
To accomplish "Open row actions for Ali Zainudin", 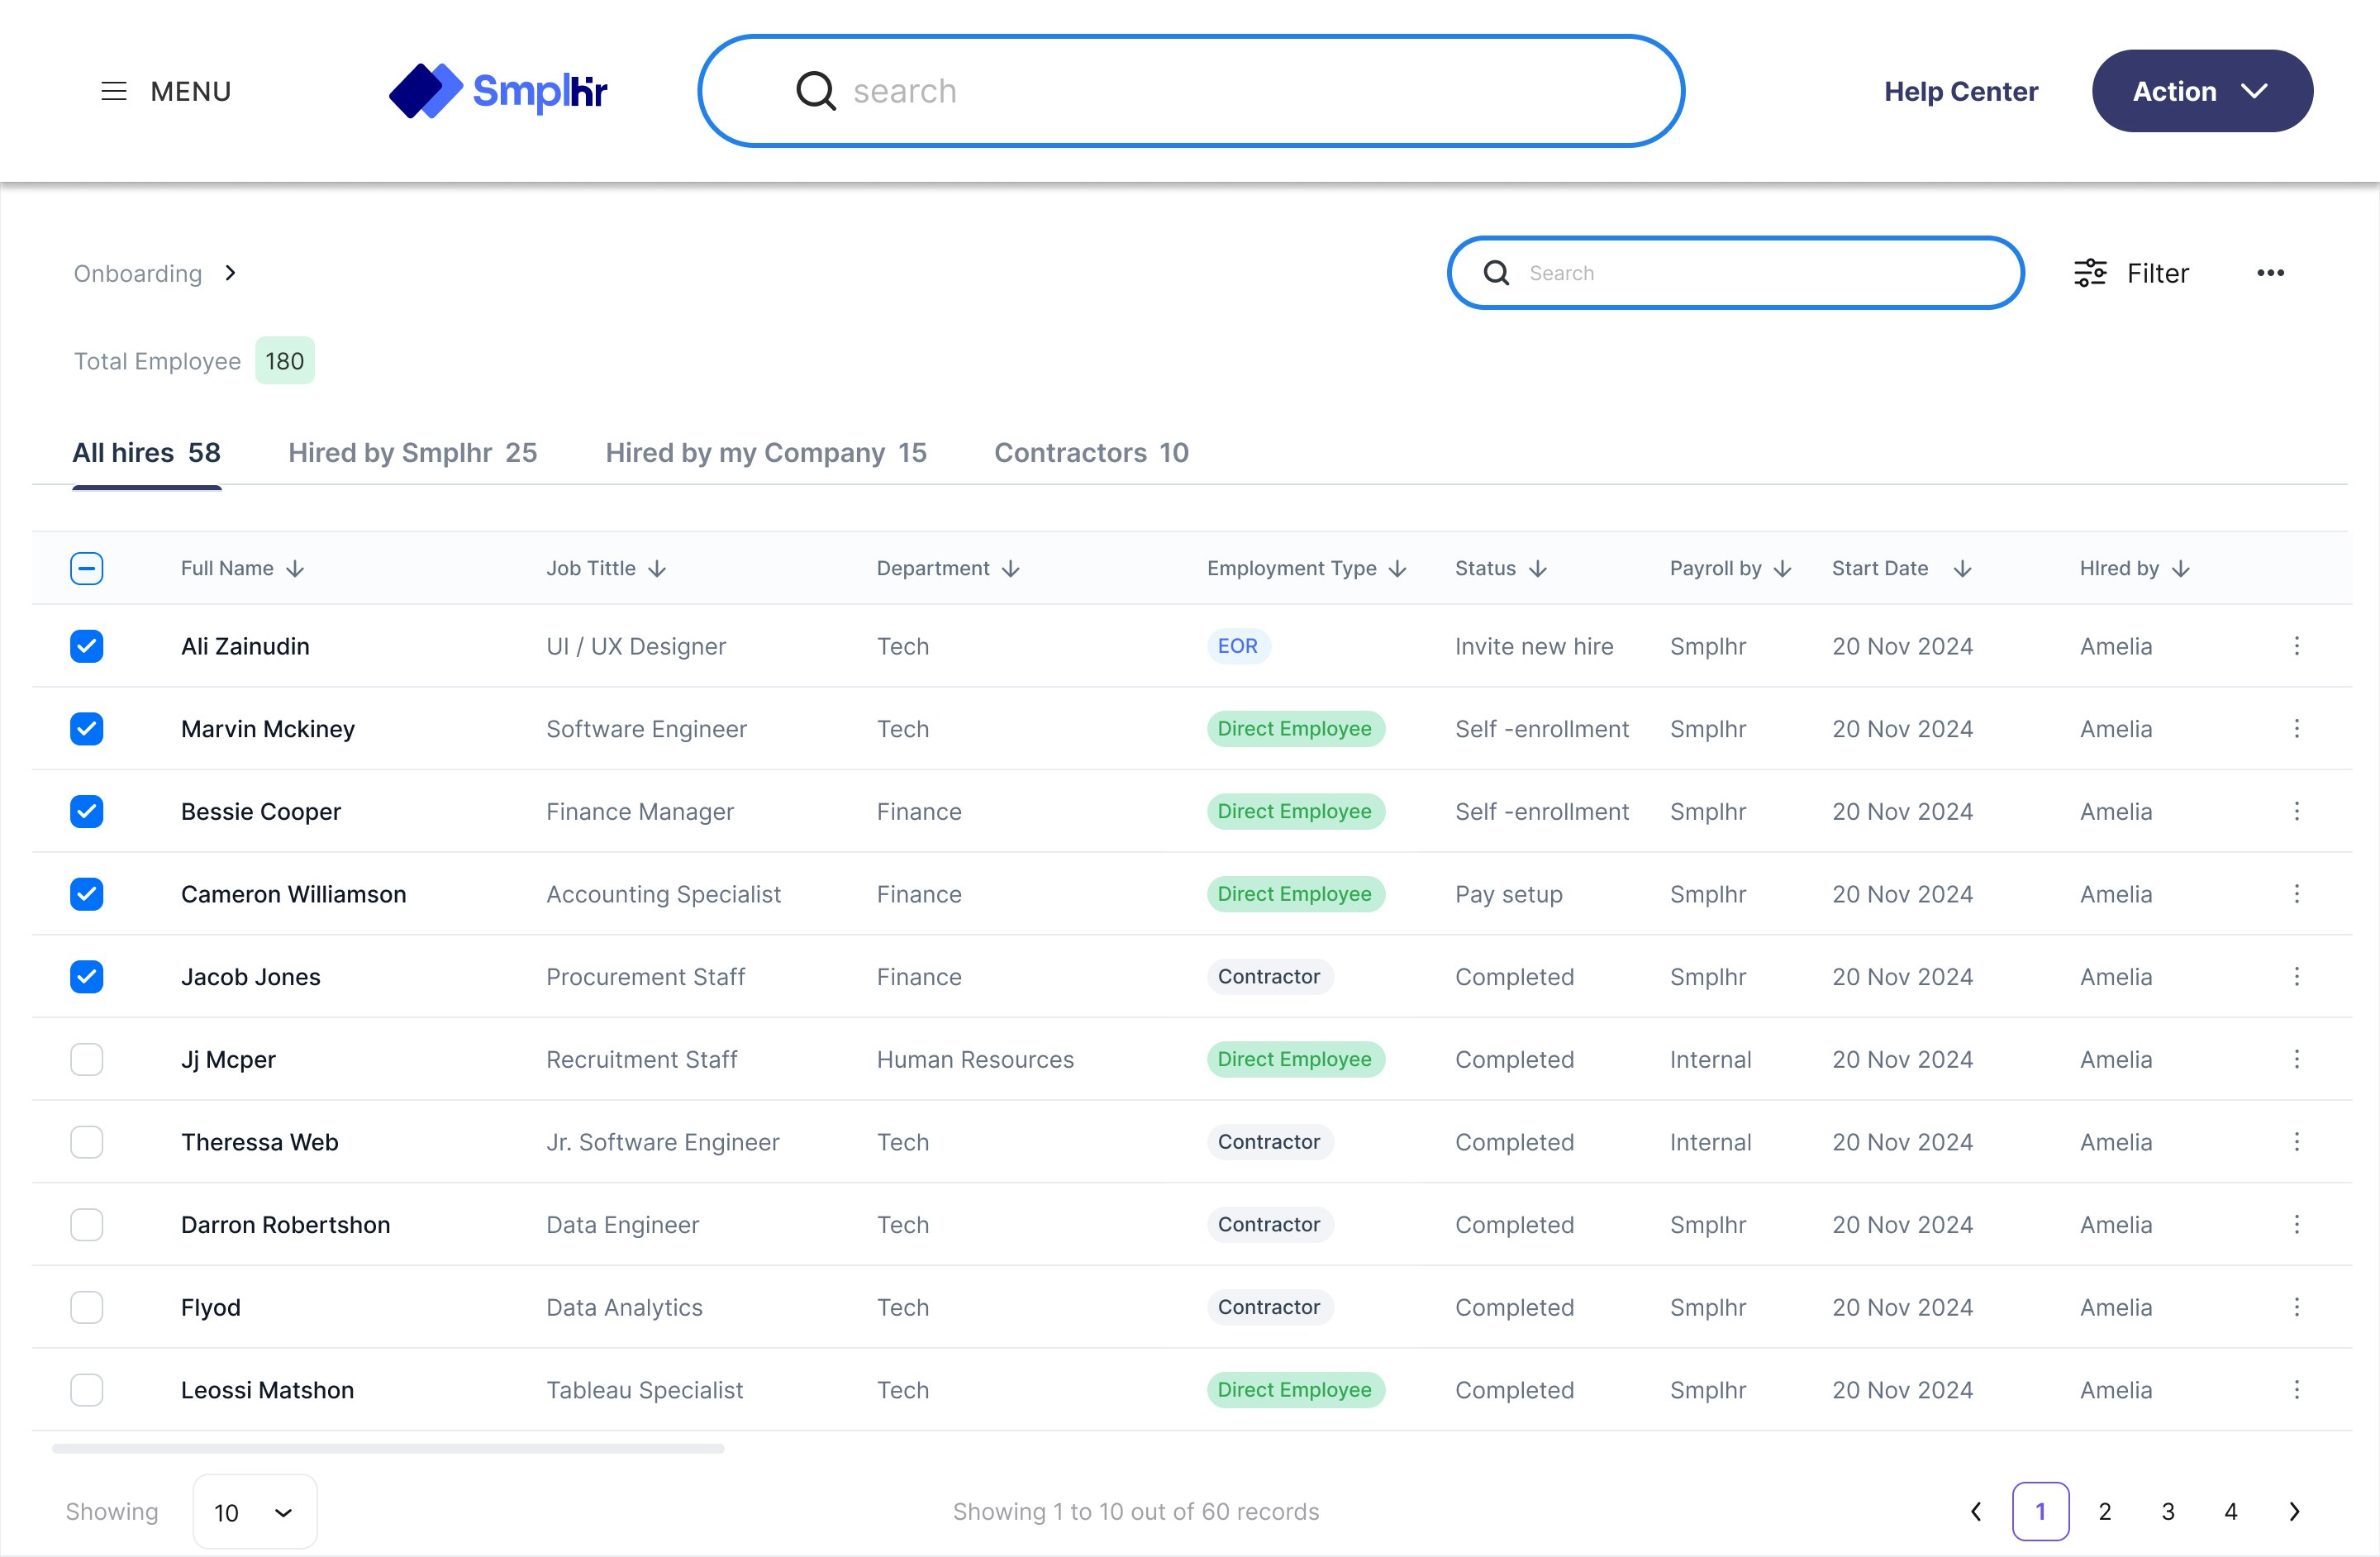I will [x=2296, y=646].
